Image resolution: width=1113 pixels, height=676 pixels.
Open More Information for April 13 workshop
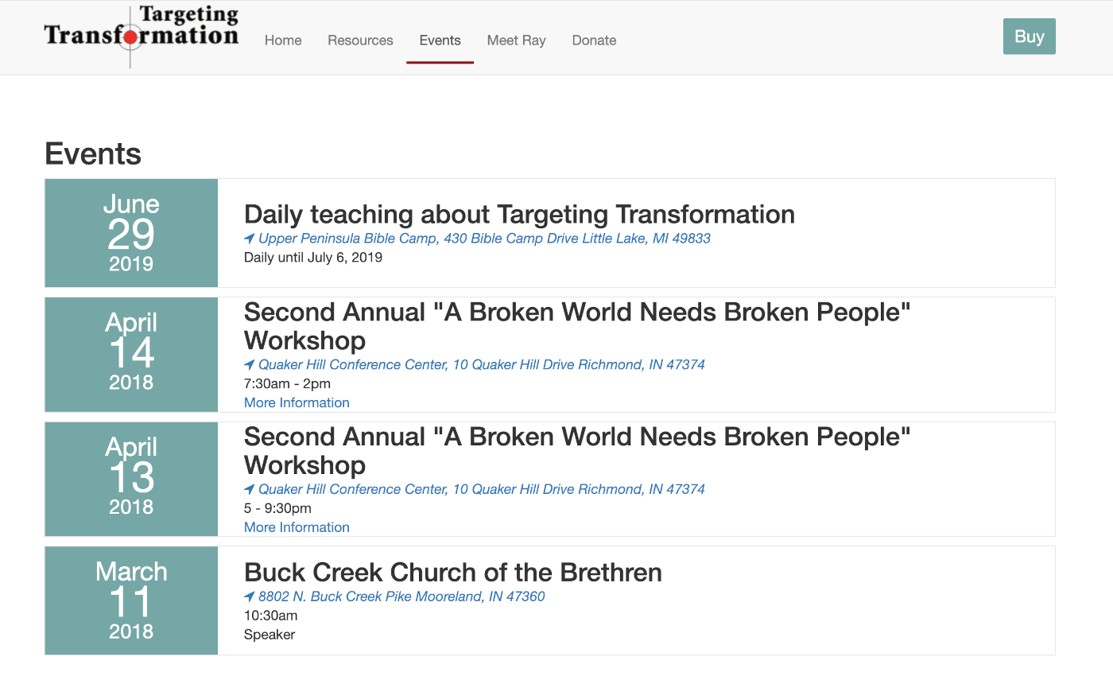pos(297,526)
